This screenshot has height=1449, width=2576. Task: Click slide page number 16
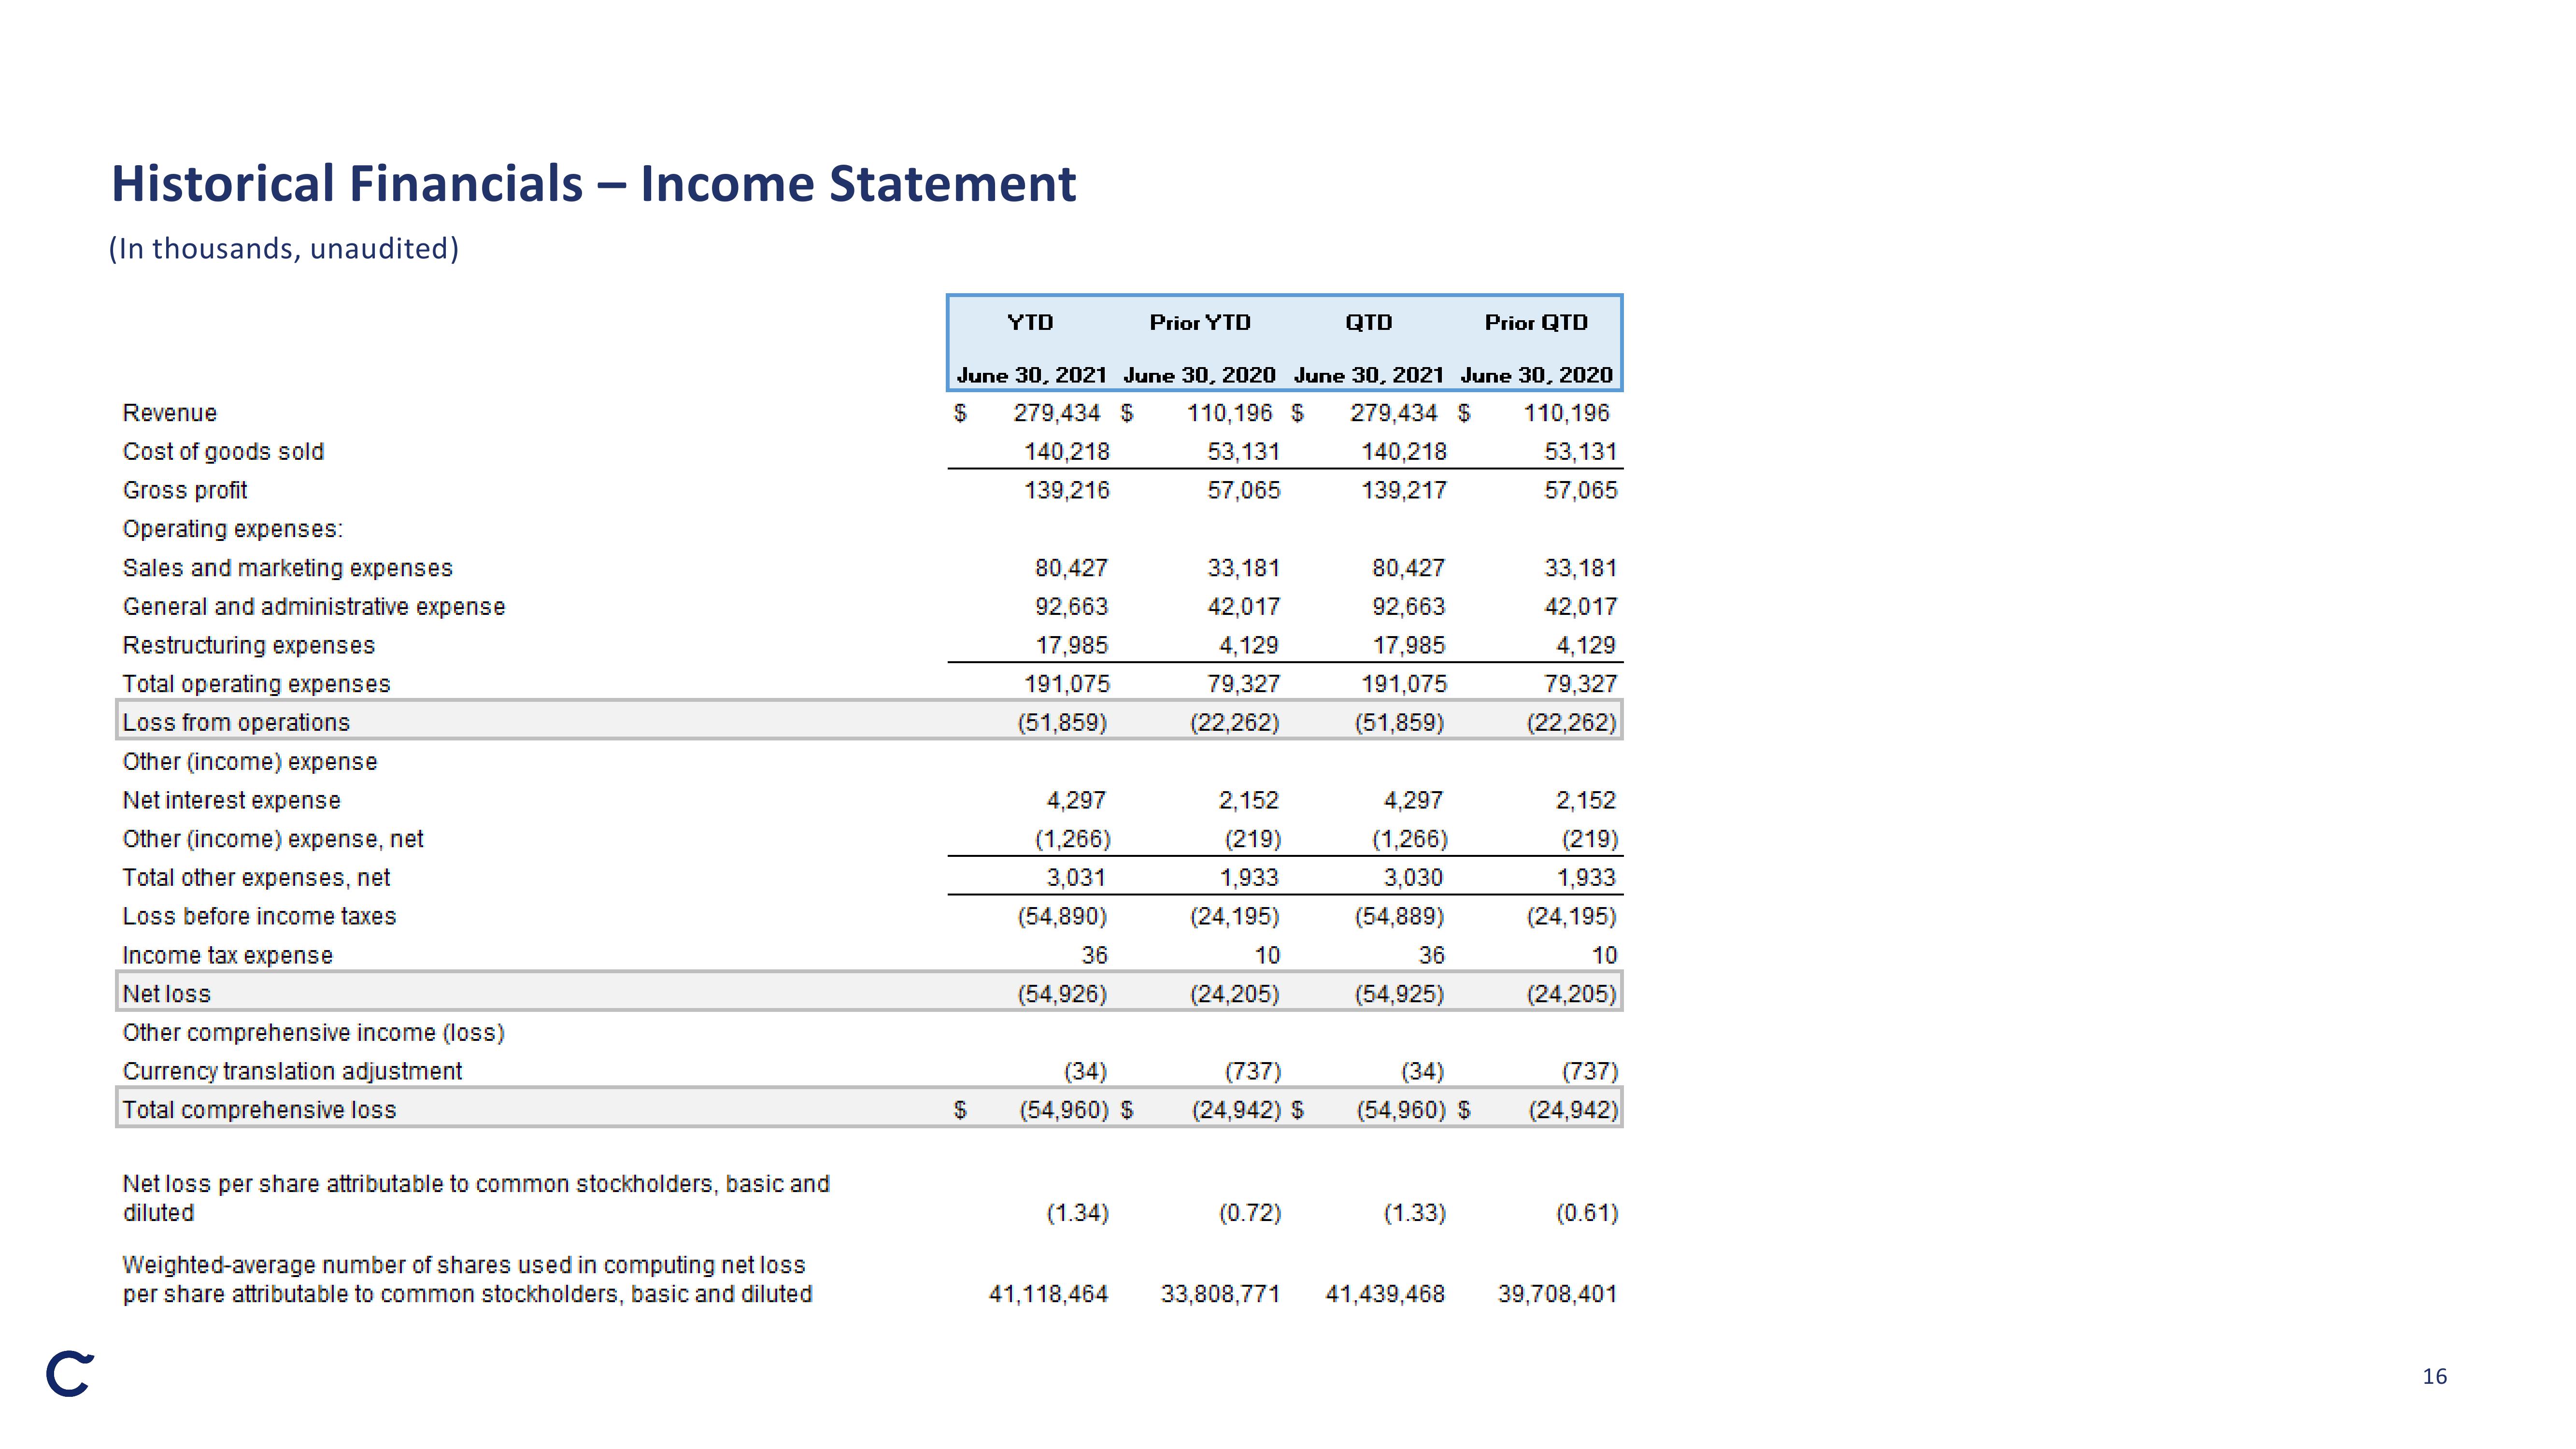2434,1377
